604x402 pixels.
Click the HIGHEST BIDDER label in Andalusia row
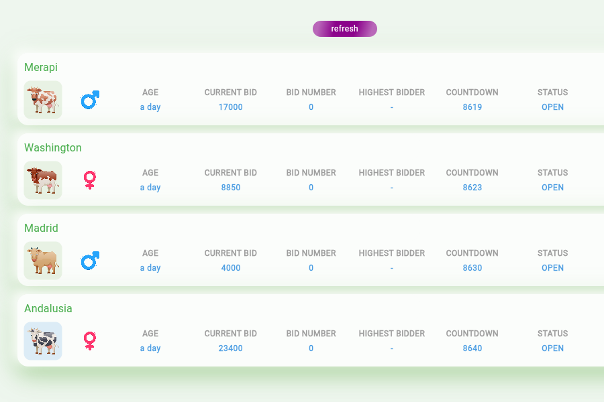point(392,334)
